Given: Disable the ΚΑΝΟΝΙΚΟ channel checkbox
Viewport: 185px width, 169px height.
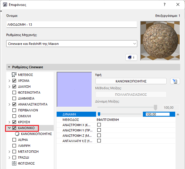Looking at the screenshot, I should tap(14, 128).
